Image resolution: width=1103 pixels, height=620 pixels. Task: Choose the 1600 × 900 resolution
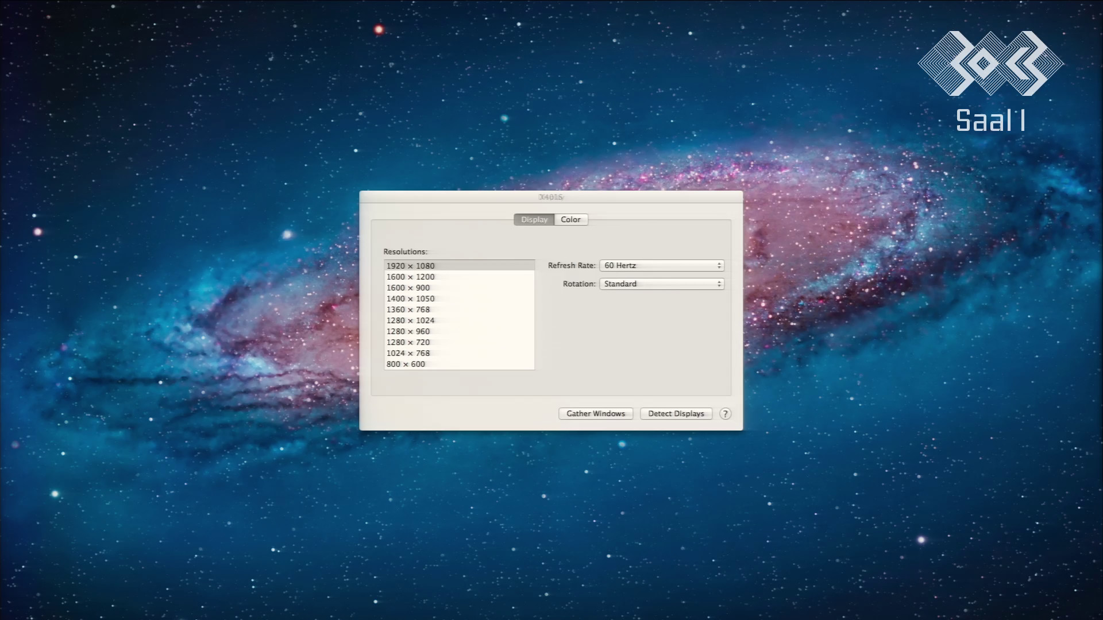click(459, 288)
